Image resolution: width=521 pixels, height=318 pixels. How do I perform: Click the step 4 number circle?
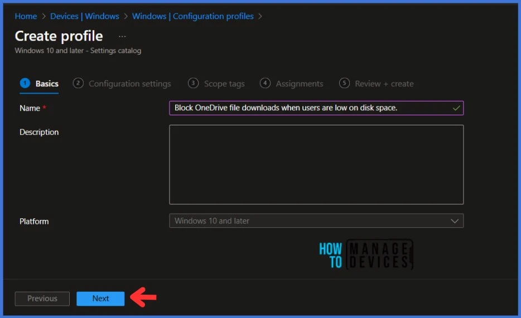click(265, 83)
